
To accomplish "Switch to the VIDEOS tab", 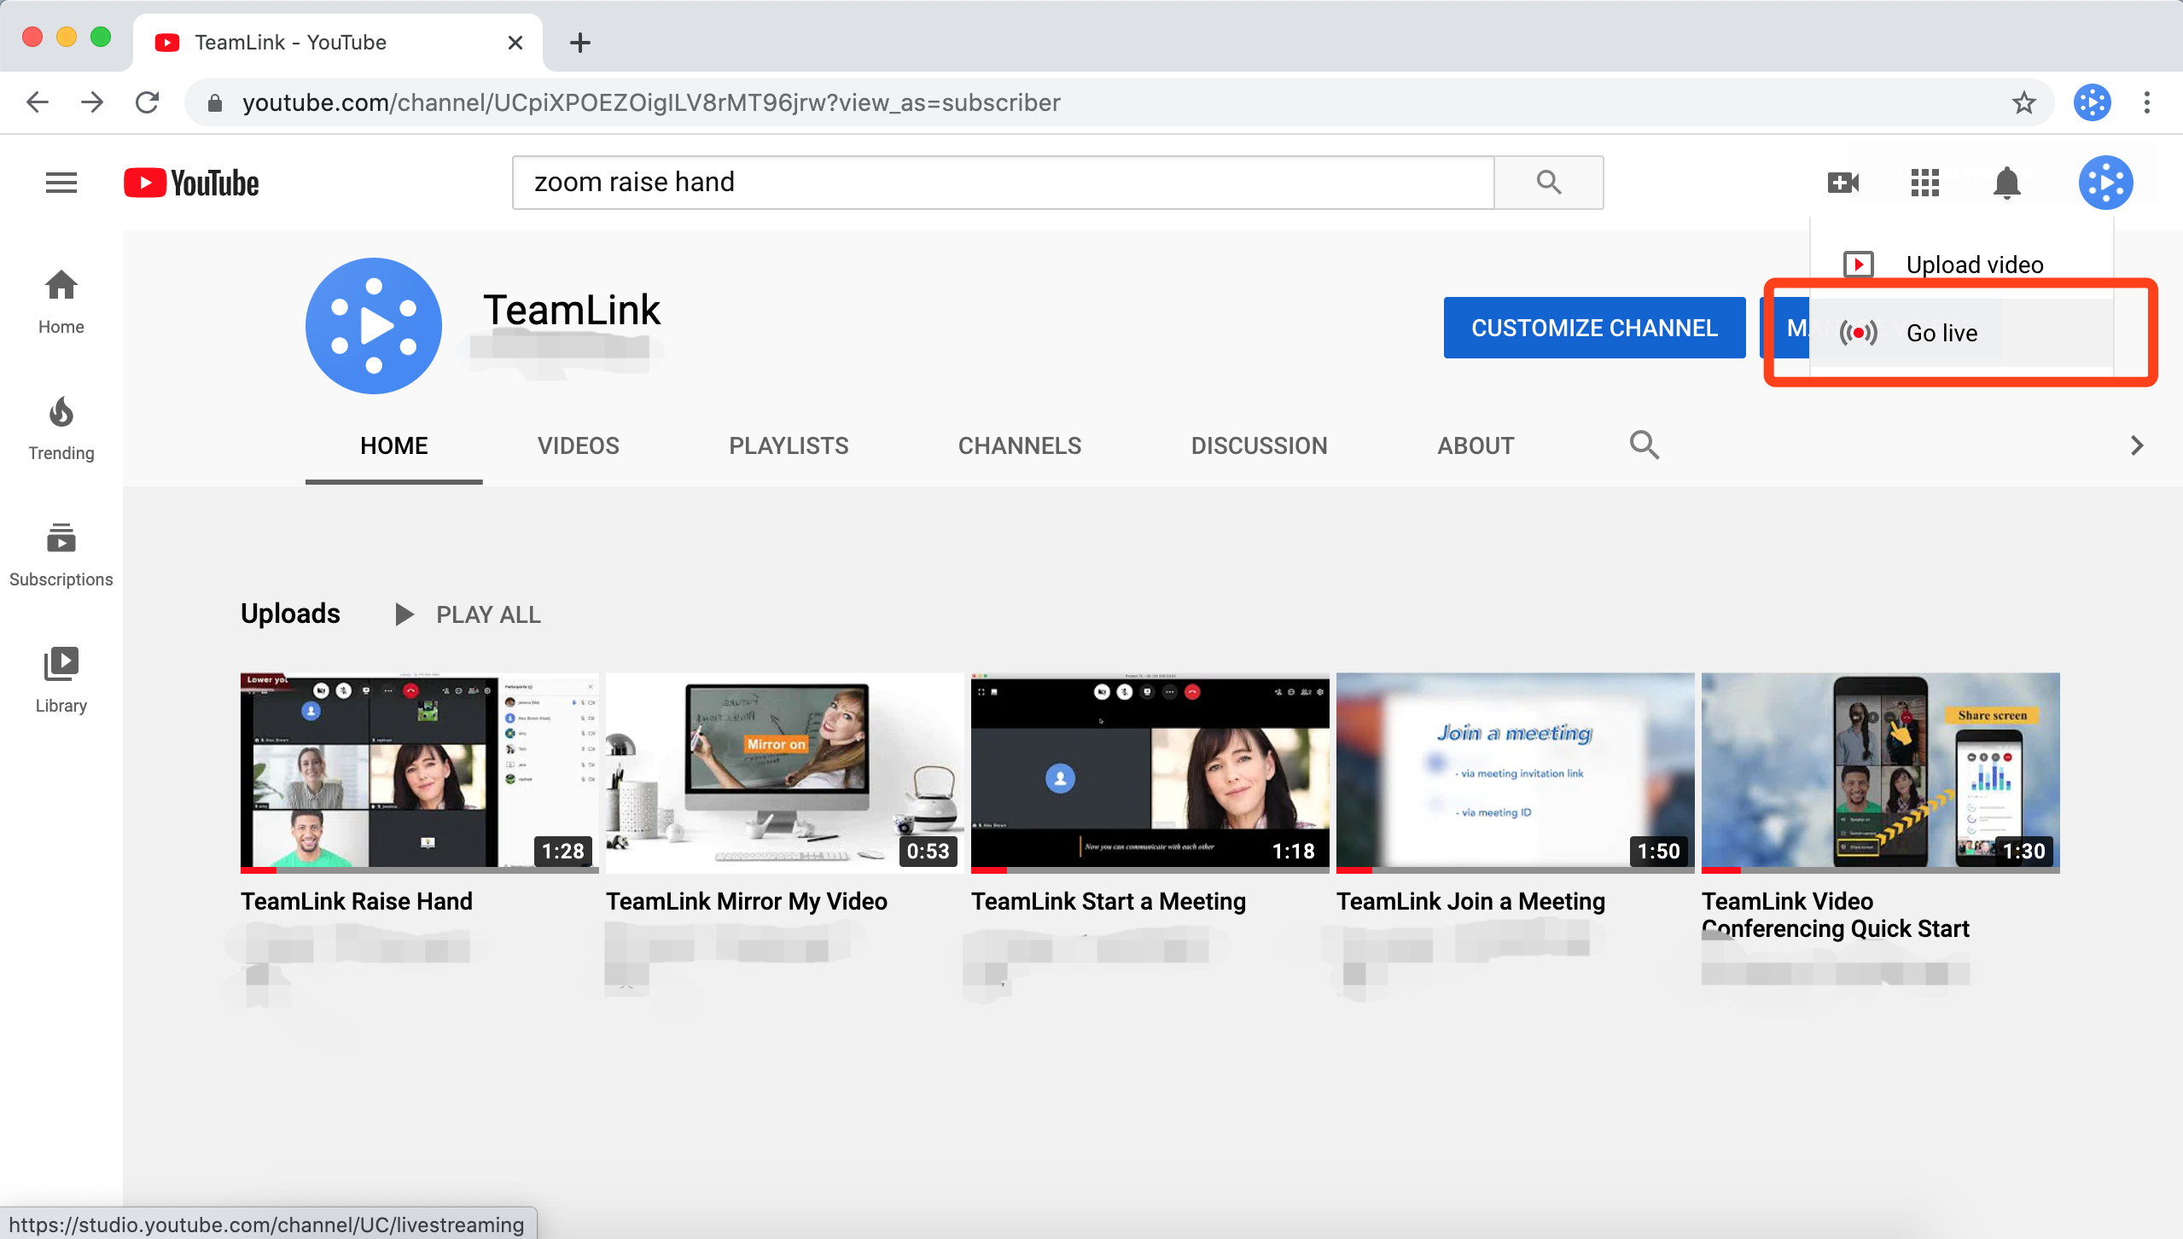I will [578, 445].
